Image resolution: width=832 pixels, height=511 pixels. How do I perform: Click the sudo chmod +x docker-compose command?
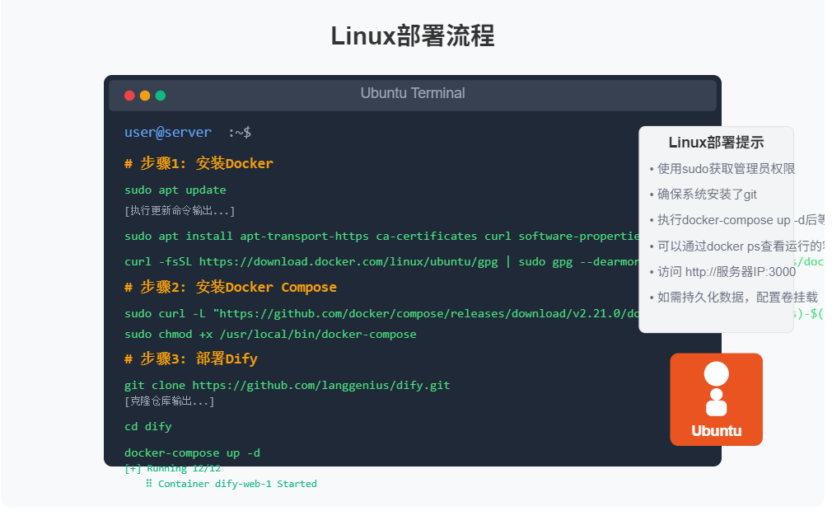[x=272, y=336]
